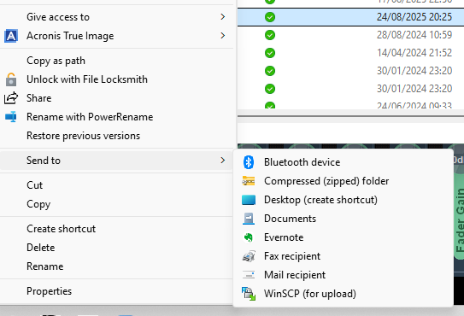Expand the Give access to submenu arrow
The width and height of the screenshot is (464, 316).
[223, 17]
